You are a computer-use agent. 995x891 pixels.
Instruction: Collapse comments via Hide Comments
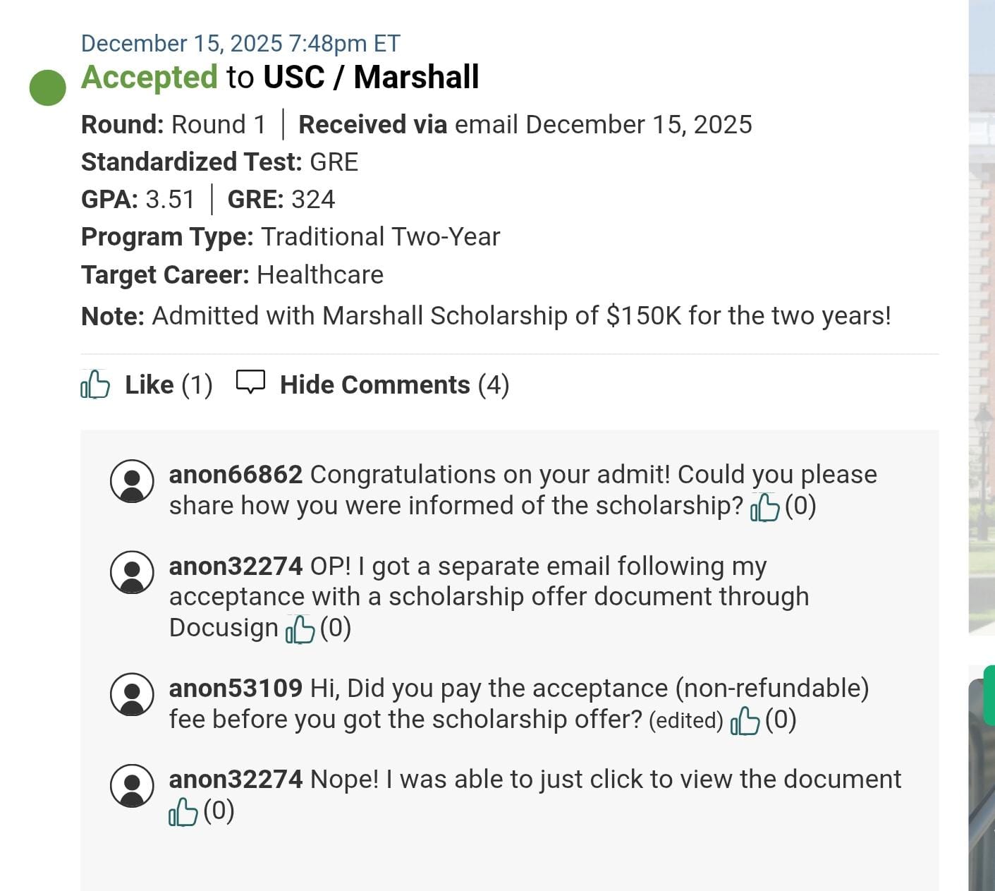pos(374,385)
